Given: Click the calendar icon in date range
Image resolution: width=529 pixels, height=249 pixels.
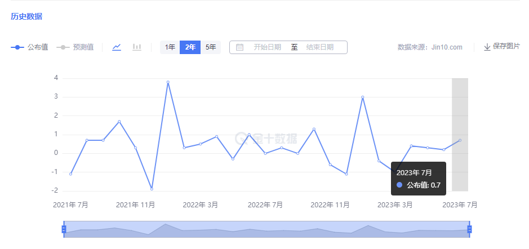Looking at the screenshot, I should click(x=239, y=47).
